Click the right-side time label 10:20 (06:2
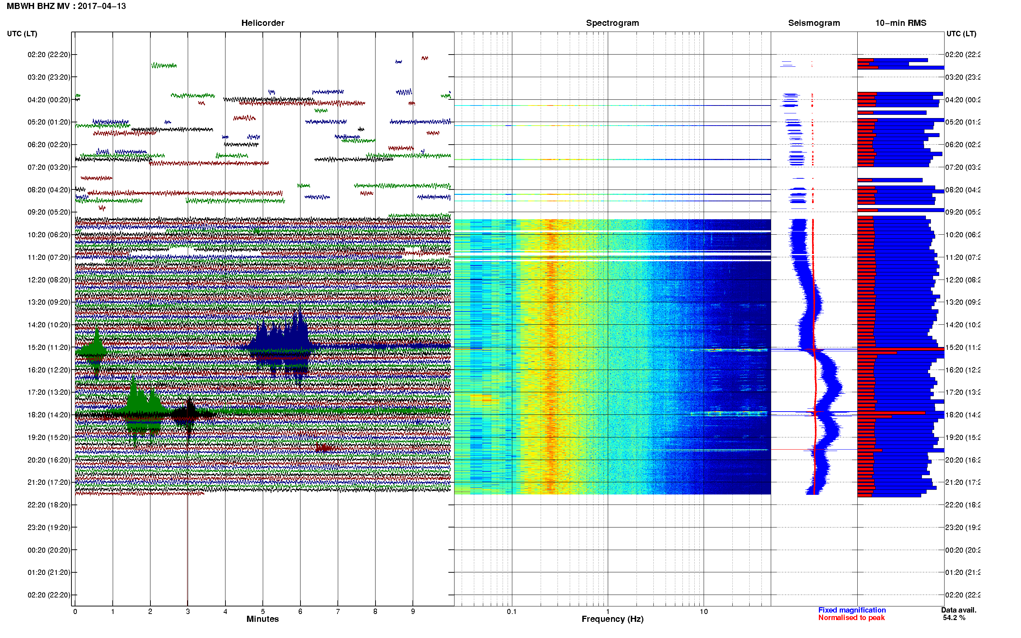Screen dimensions: 1021x638 [962, 235]
